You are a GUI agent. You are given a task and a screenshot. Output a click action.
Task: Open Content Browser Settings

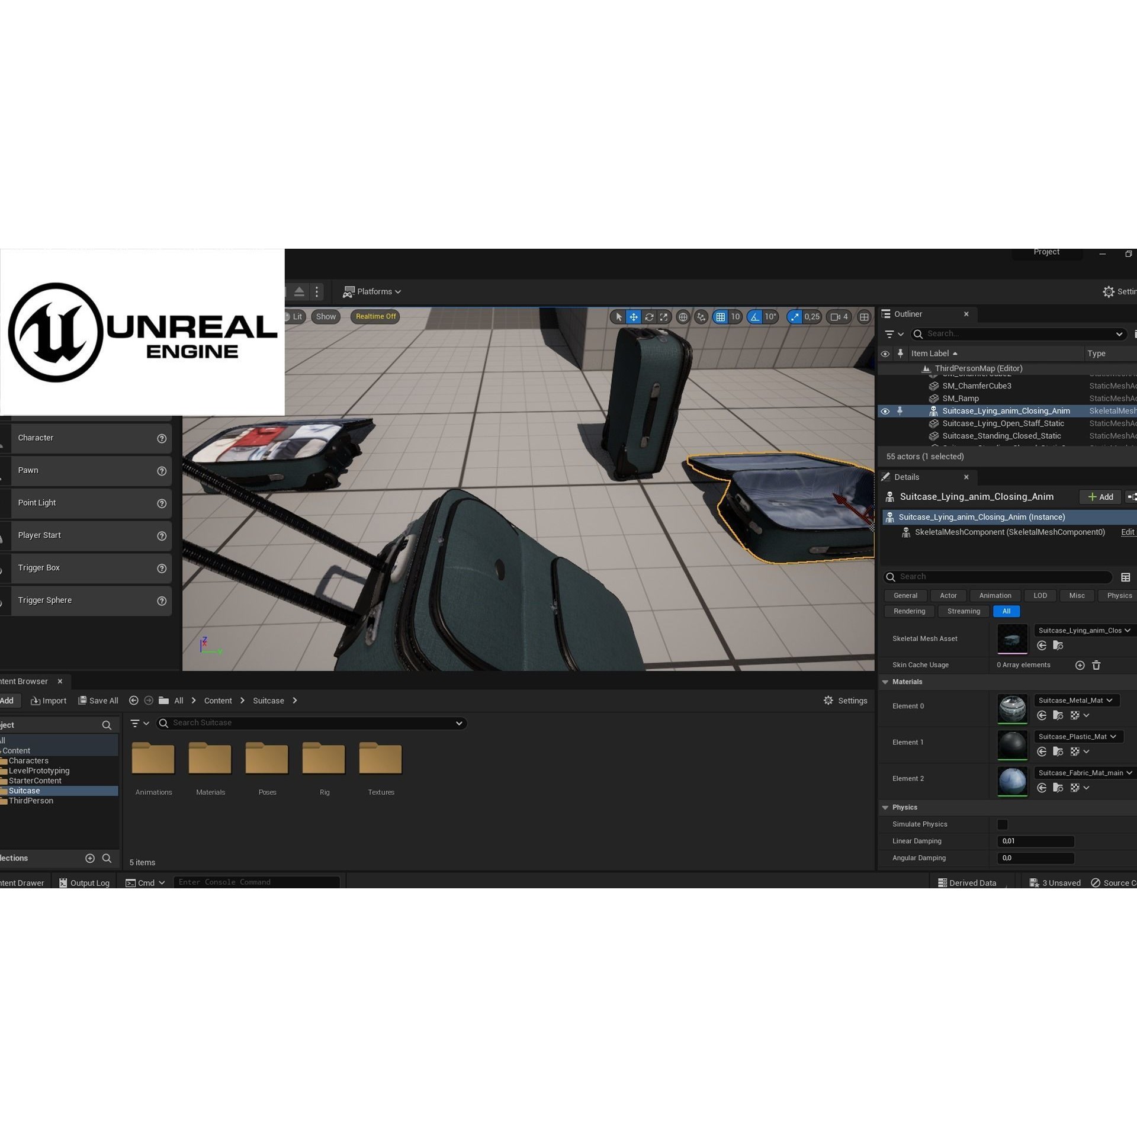(x=845, y=701)
